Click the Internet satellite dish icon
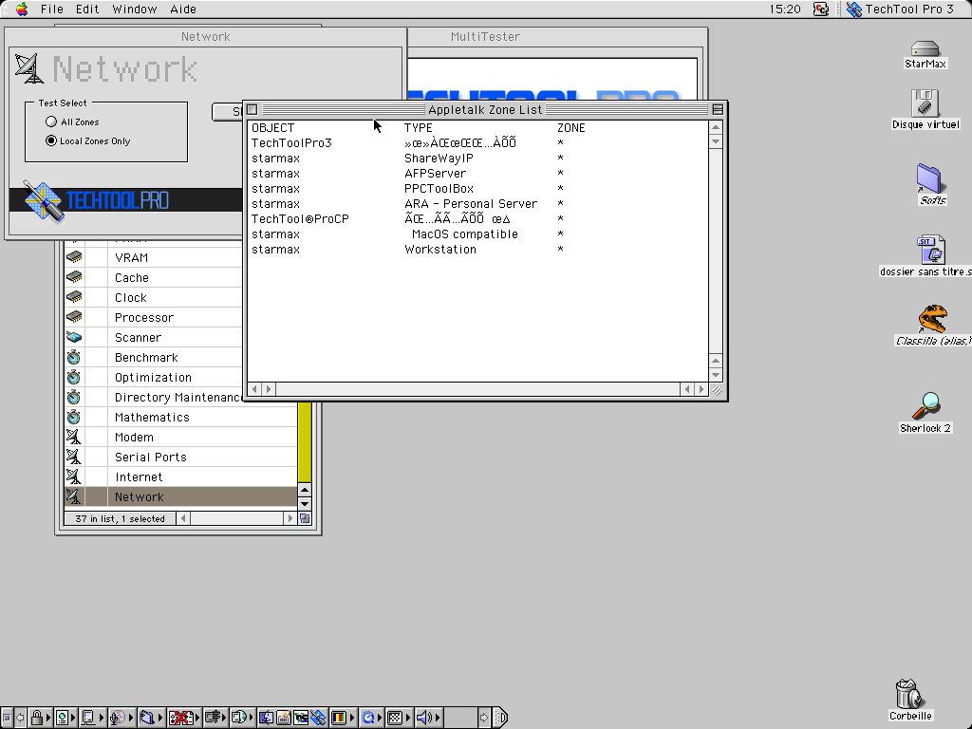 click(74, 477)
